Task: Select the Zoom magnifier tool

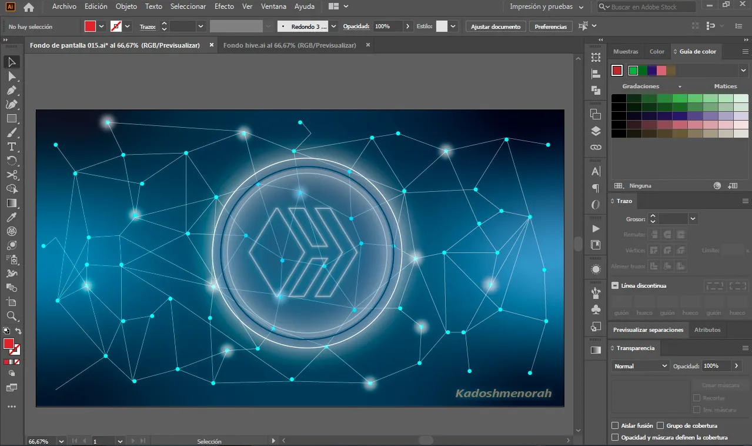Action: [x=12, y=316]
